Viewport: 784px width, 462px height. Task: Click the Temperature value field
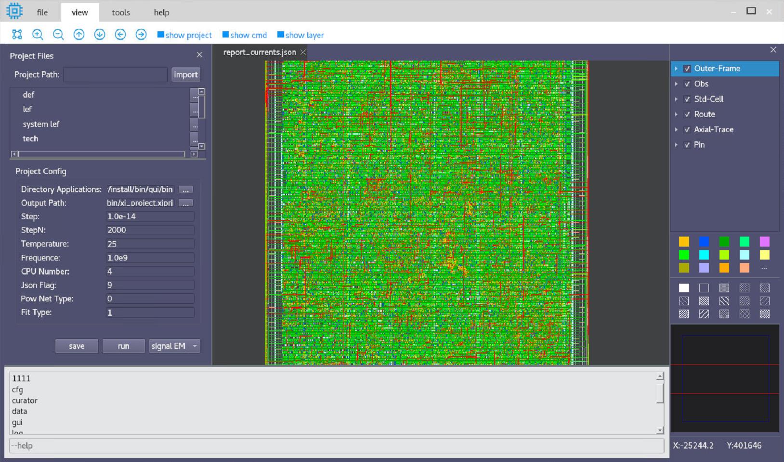[x=150, y=244]
